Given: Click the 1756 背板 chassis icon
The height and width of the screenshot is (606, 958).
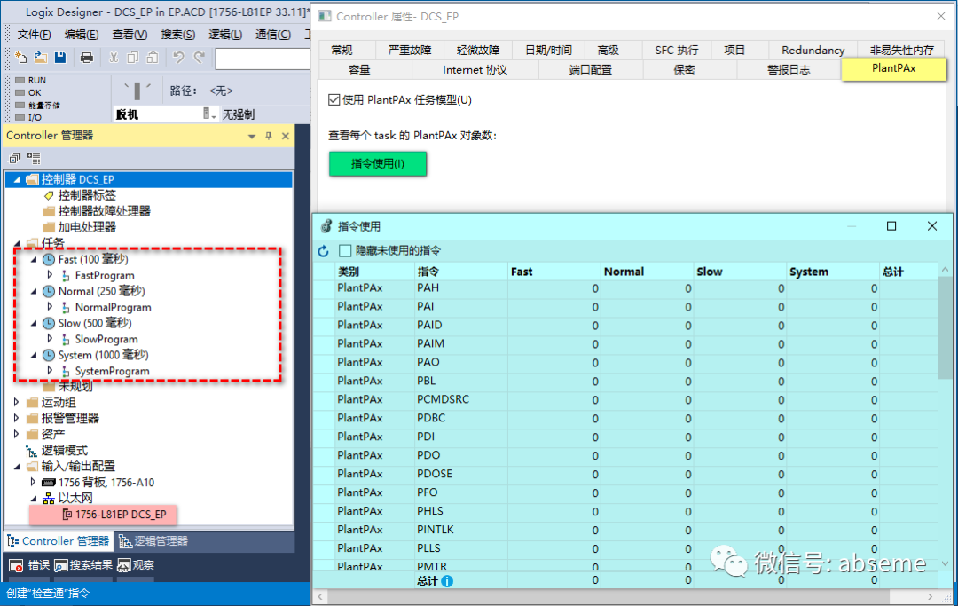Looking at the screenshot, I should (x=49, y=483).
